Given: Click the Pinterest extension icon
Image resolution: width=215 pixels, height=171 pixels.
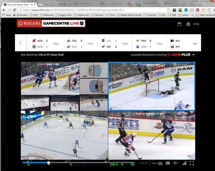Looking at the screenshot, I should (198, 10).
